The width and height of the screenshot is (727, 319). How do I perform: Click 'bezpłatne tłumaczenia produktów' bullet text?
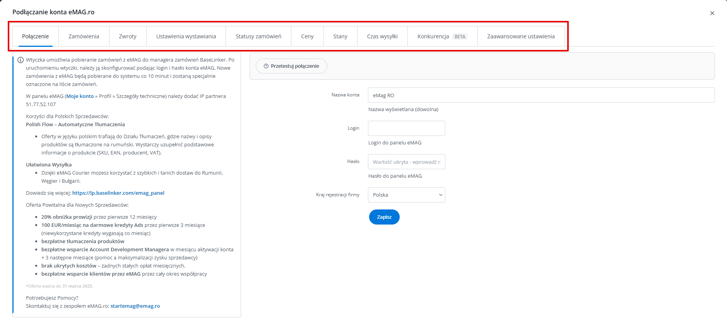point(83,242)
